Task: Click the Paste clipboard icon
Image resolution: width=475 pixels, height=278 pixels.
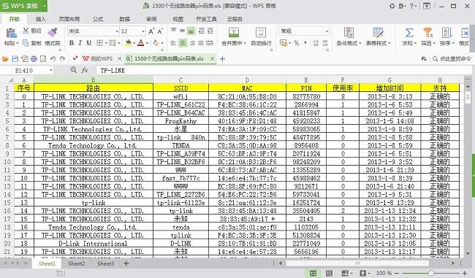Action: tap(11, 33)
